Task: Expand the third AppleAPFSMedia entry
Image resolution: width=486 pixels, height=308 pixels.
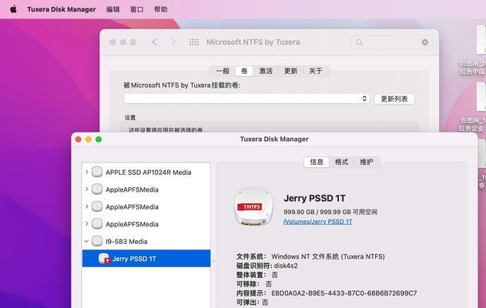Action: 87,224
